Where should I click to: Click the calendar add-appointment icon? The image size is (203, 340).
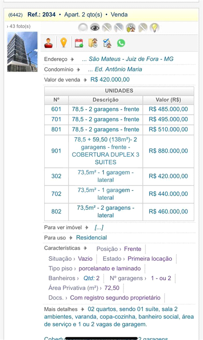tap(79, 43)
